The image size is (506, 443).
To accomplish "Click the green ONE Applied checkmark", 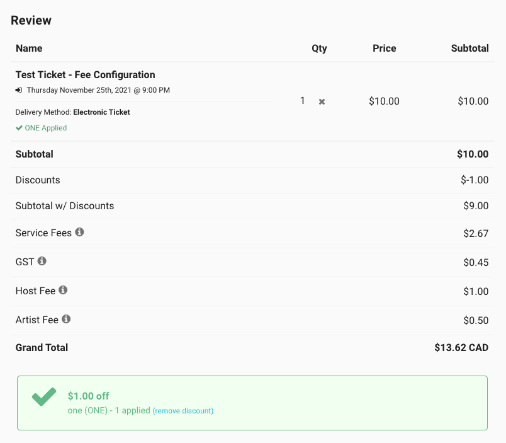I will 19,128.
